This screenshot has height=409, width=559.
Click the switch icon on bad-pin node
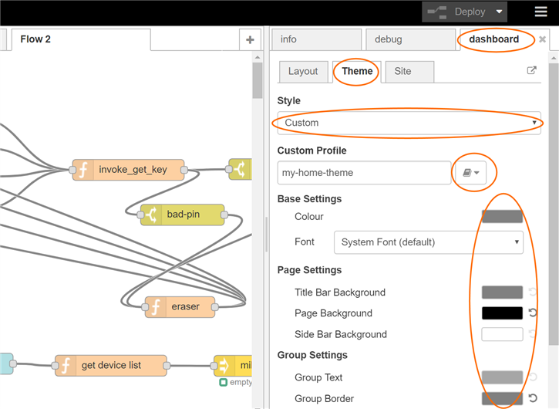pyautogui.click(x=151, y=215)
